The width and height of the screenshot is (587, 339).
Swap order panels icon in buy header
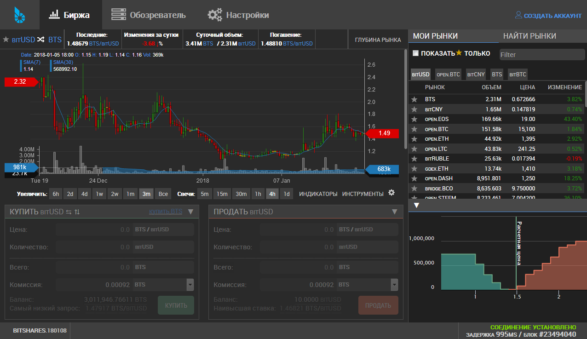69,212
